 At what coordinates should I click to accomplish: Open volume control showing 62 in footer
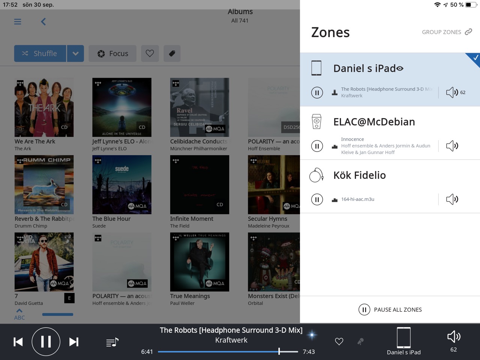[454, 341]
